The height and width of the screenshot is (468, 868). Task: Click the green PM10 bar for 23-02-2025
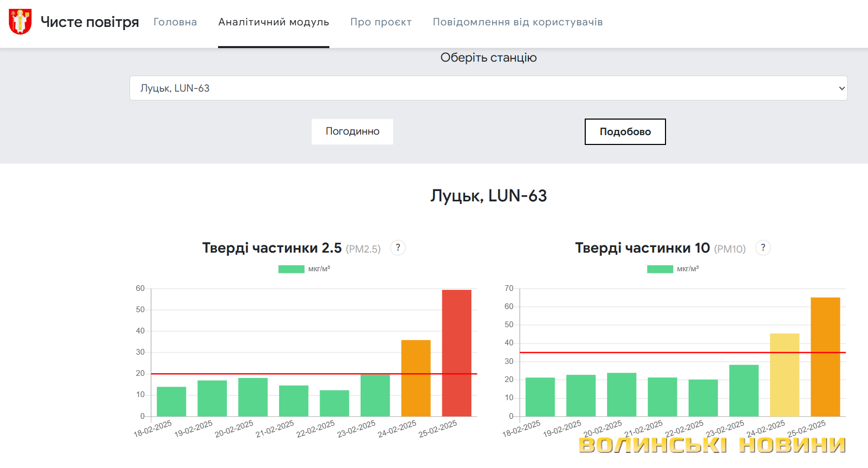coord(744,390)
